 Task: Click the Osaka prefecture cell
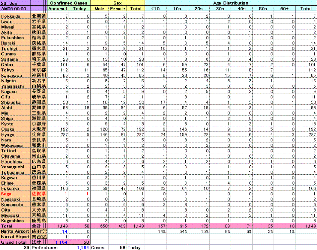15,129
